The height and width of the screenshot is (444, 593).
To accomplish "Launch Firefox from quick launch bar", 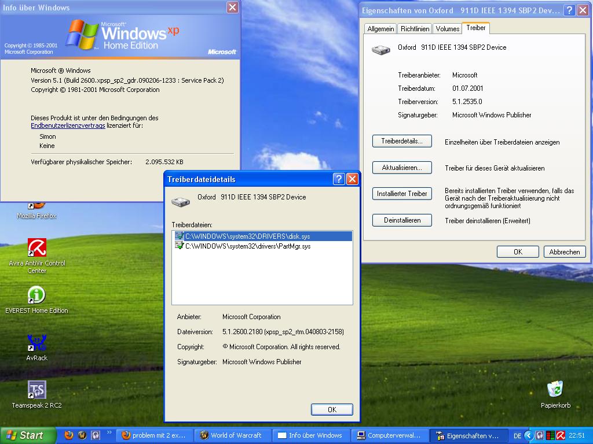I will pos(68,435).
